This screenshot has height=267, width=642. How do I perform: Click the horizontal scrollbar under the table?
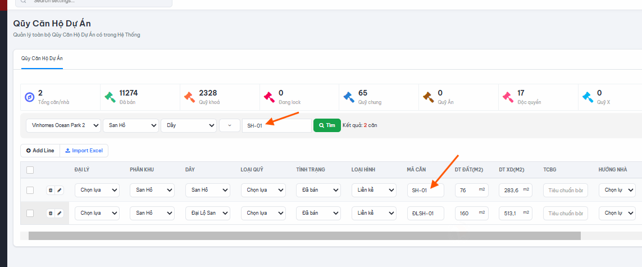coord(304,236)
